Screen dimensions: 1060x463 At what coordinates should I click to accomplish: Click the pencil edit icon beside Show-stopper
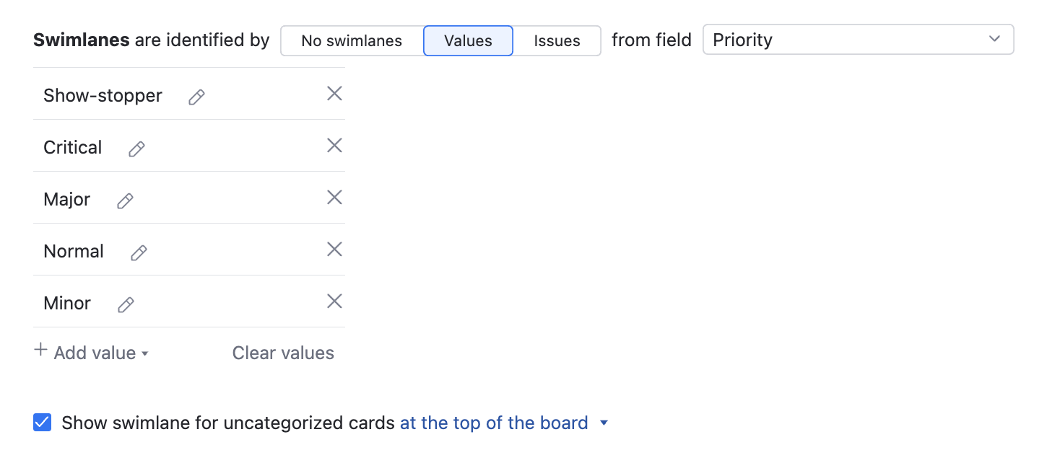tap(196, 97)
